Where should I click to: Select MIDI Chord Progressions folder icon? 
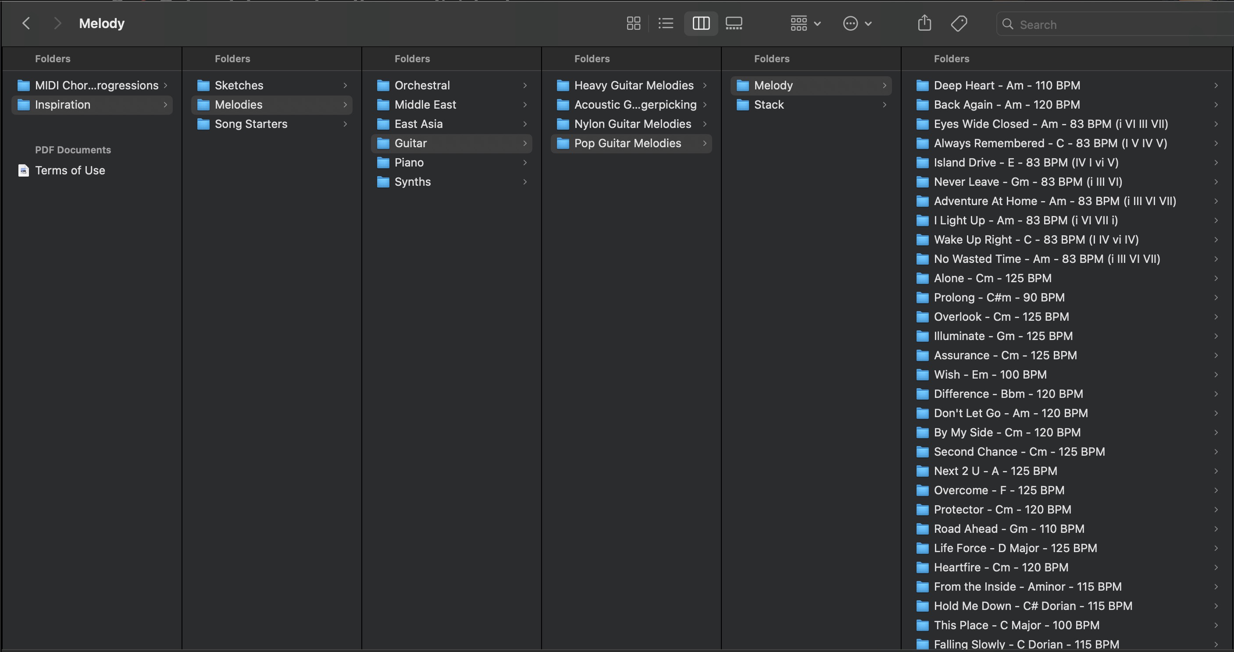24,85
